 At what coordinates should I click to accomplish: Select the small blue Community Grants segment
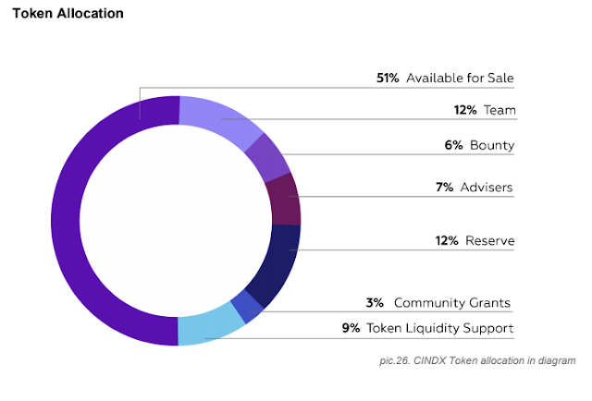[246, 306]
